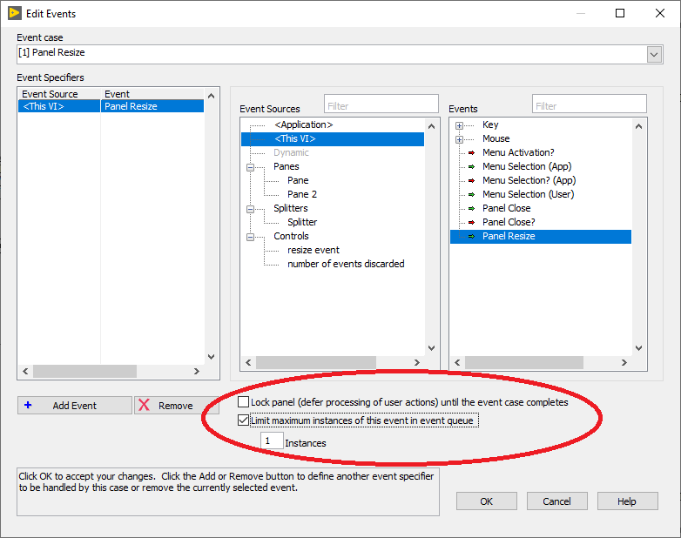Click Event Specifiers scroll up arrow
Image resolution: width=681 pixels, height=538 pixels.
[x=211, y=96]
